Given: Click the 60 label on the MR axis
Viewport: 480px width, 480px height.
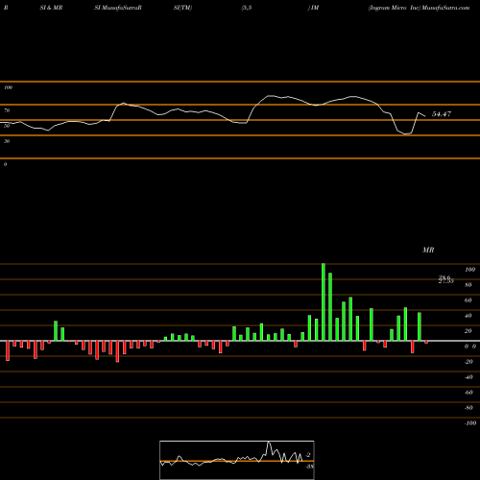Looking at the screenshot, I should 468,300.
